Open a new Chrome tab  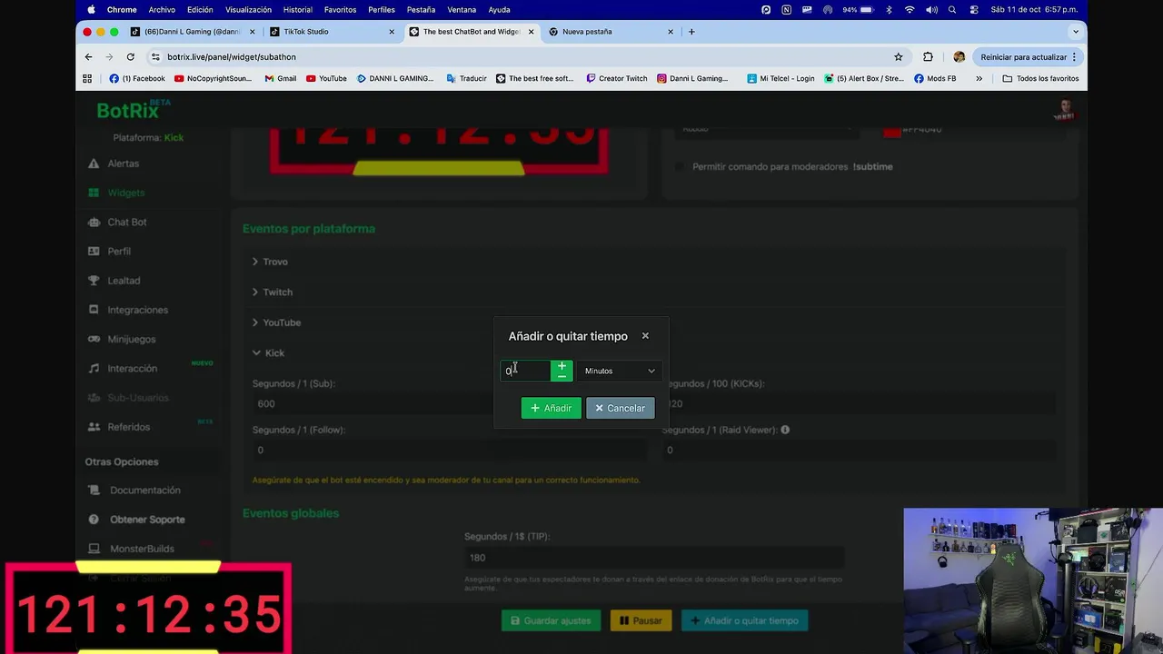691,32
